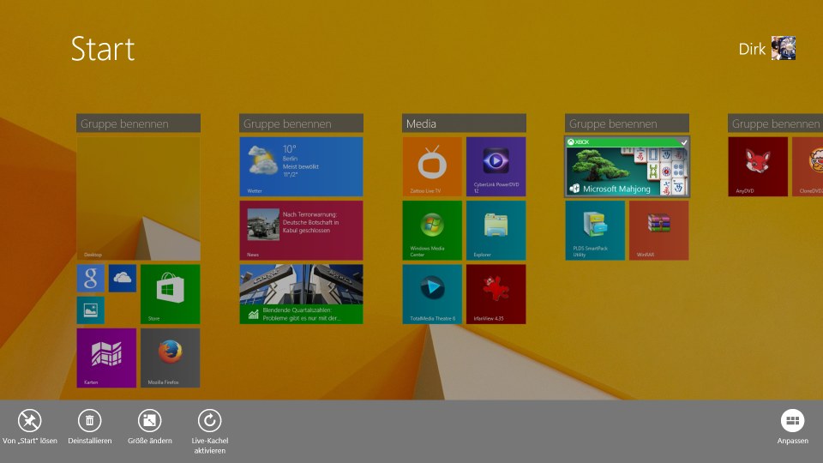Open Größe ändern resize option
Viewport: 823px width, 463px height.
[x=149, y=427]
